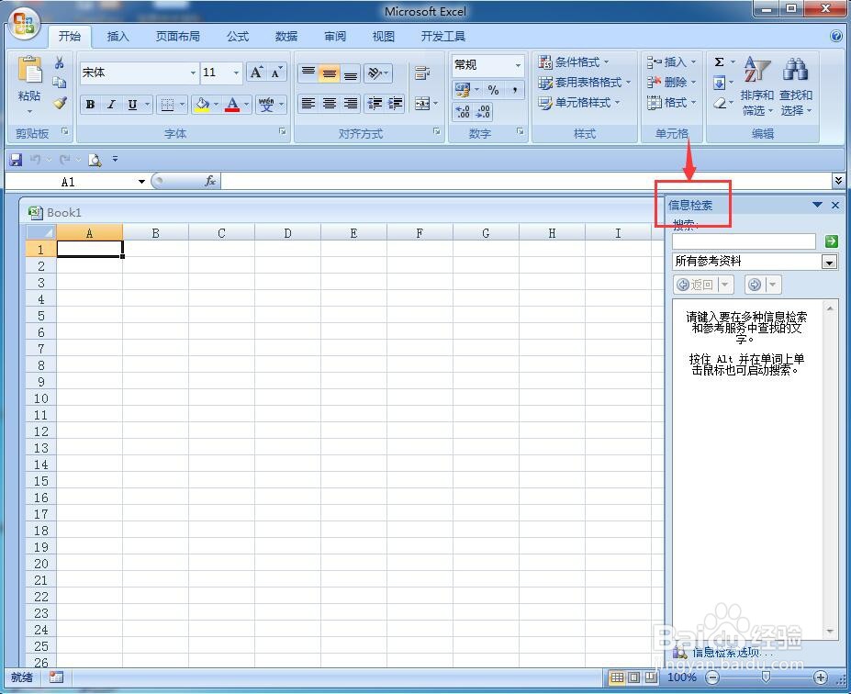The height and width of the screenshot is (694, 851).
Task: Decrease indent
Action: (375, 103)
